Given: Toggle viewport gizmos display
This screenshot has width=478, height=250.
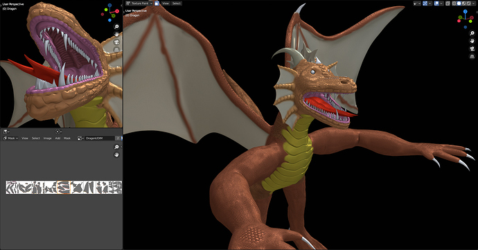Looking at the screenshot, I should click(x=425, y=3).
